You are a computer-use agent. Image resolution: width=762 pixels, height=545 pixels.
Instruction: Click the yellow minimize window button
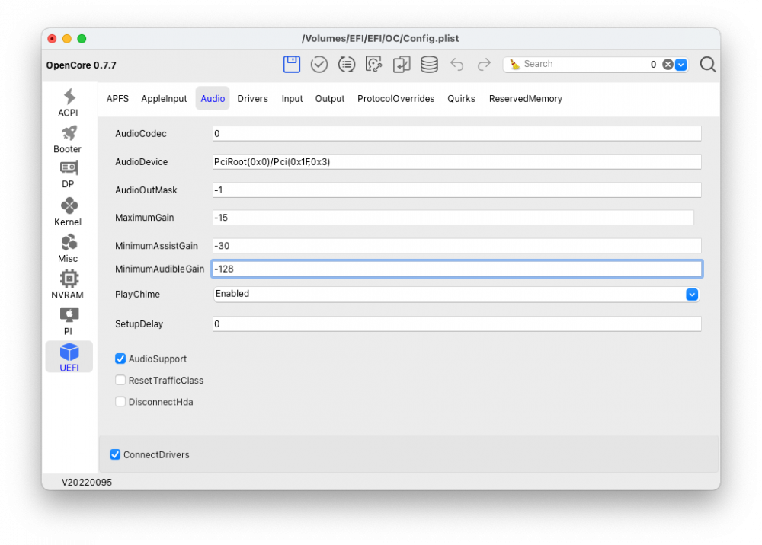(x=67, y=38)
